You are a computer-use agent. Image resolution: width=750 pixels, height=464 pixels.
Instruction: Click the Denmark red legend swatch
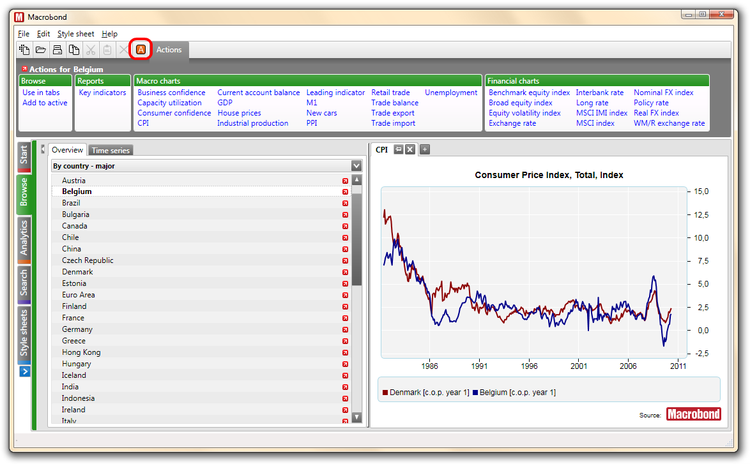[x=385, y=393]
